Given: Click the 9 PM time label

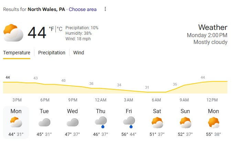Looking at the screenshot, I should (73, 100).
